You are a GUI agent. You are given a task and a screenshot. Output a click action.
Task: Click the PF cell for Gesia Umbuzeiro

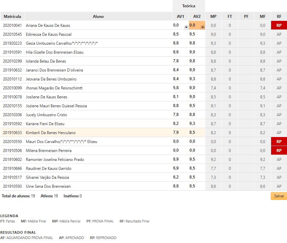point(246,43)
